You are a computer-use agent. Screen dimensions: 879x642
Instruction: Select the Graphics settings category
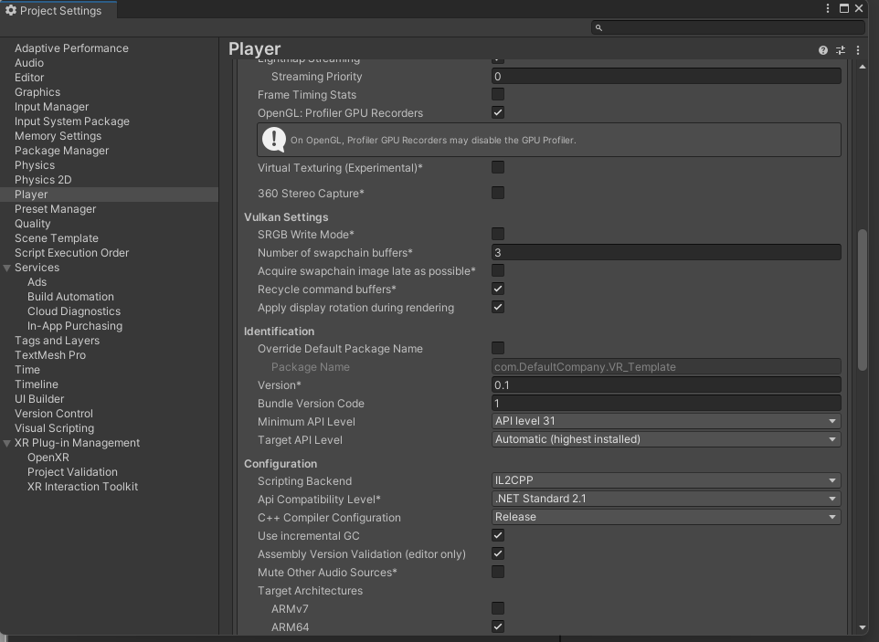point(37,92)
